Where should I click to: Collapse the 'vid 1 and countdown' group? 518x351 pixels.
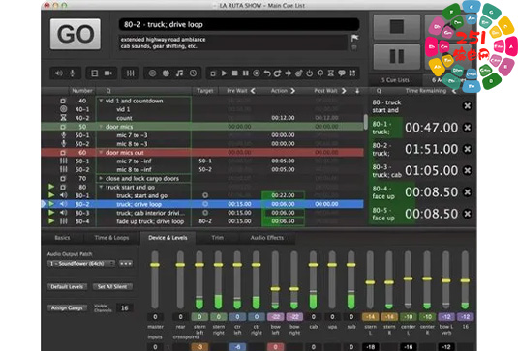[101, 101]
